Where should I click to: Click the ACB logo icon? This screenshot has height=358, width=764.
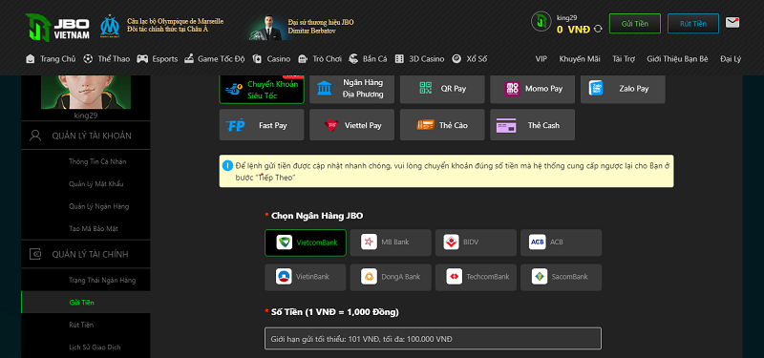[537, 242]
